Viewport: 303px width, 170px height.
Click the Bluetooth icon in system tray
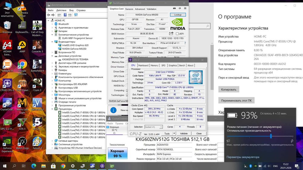(251, 166)
